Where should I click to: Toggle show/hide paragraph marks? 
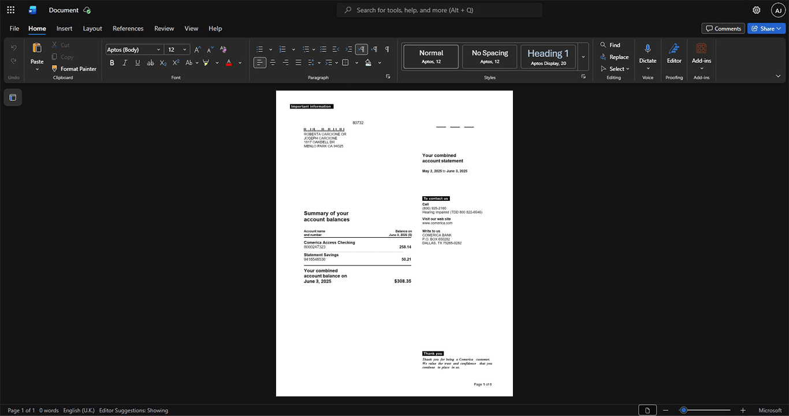tap(387, 50)
